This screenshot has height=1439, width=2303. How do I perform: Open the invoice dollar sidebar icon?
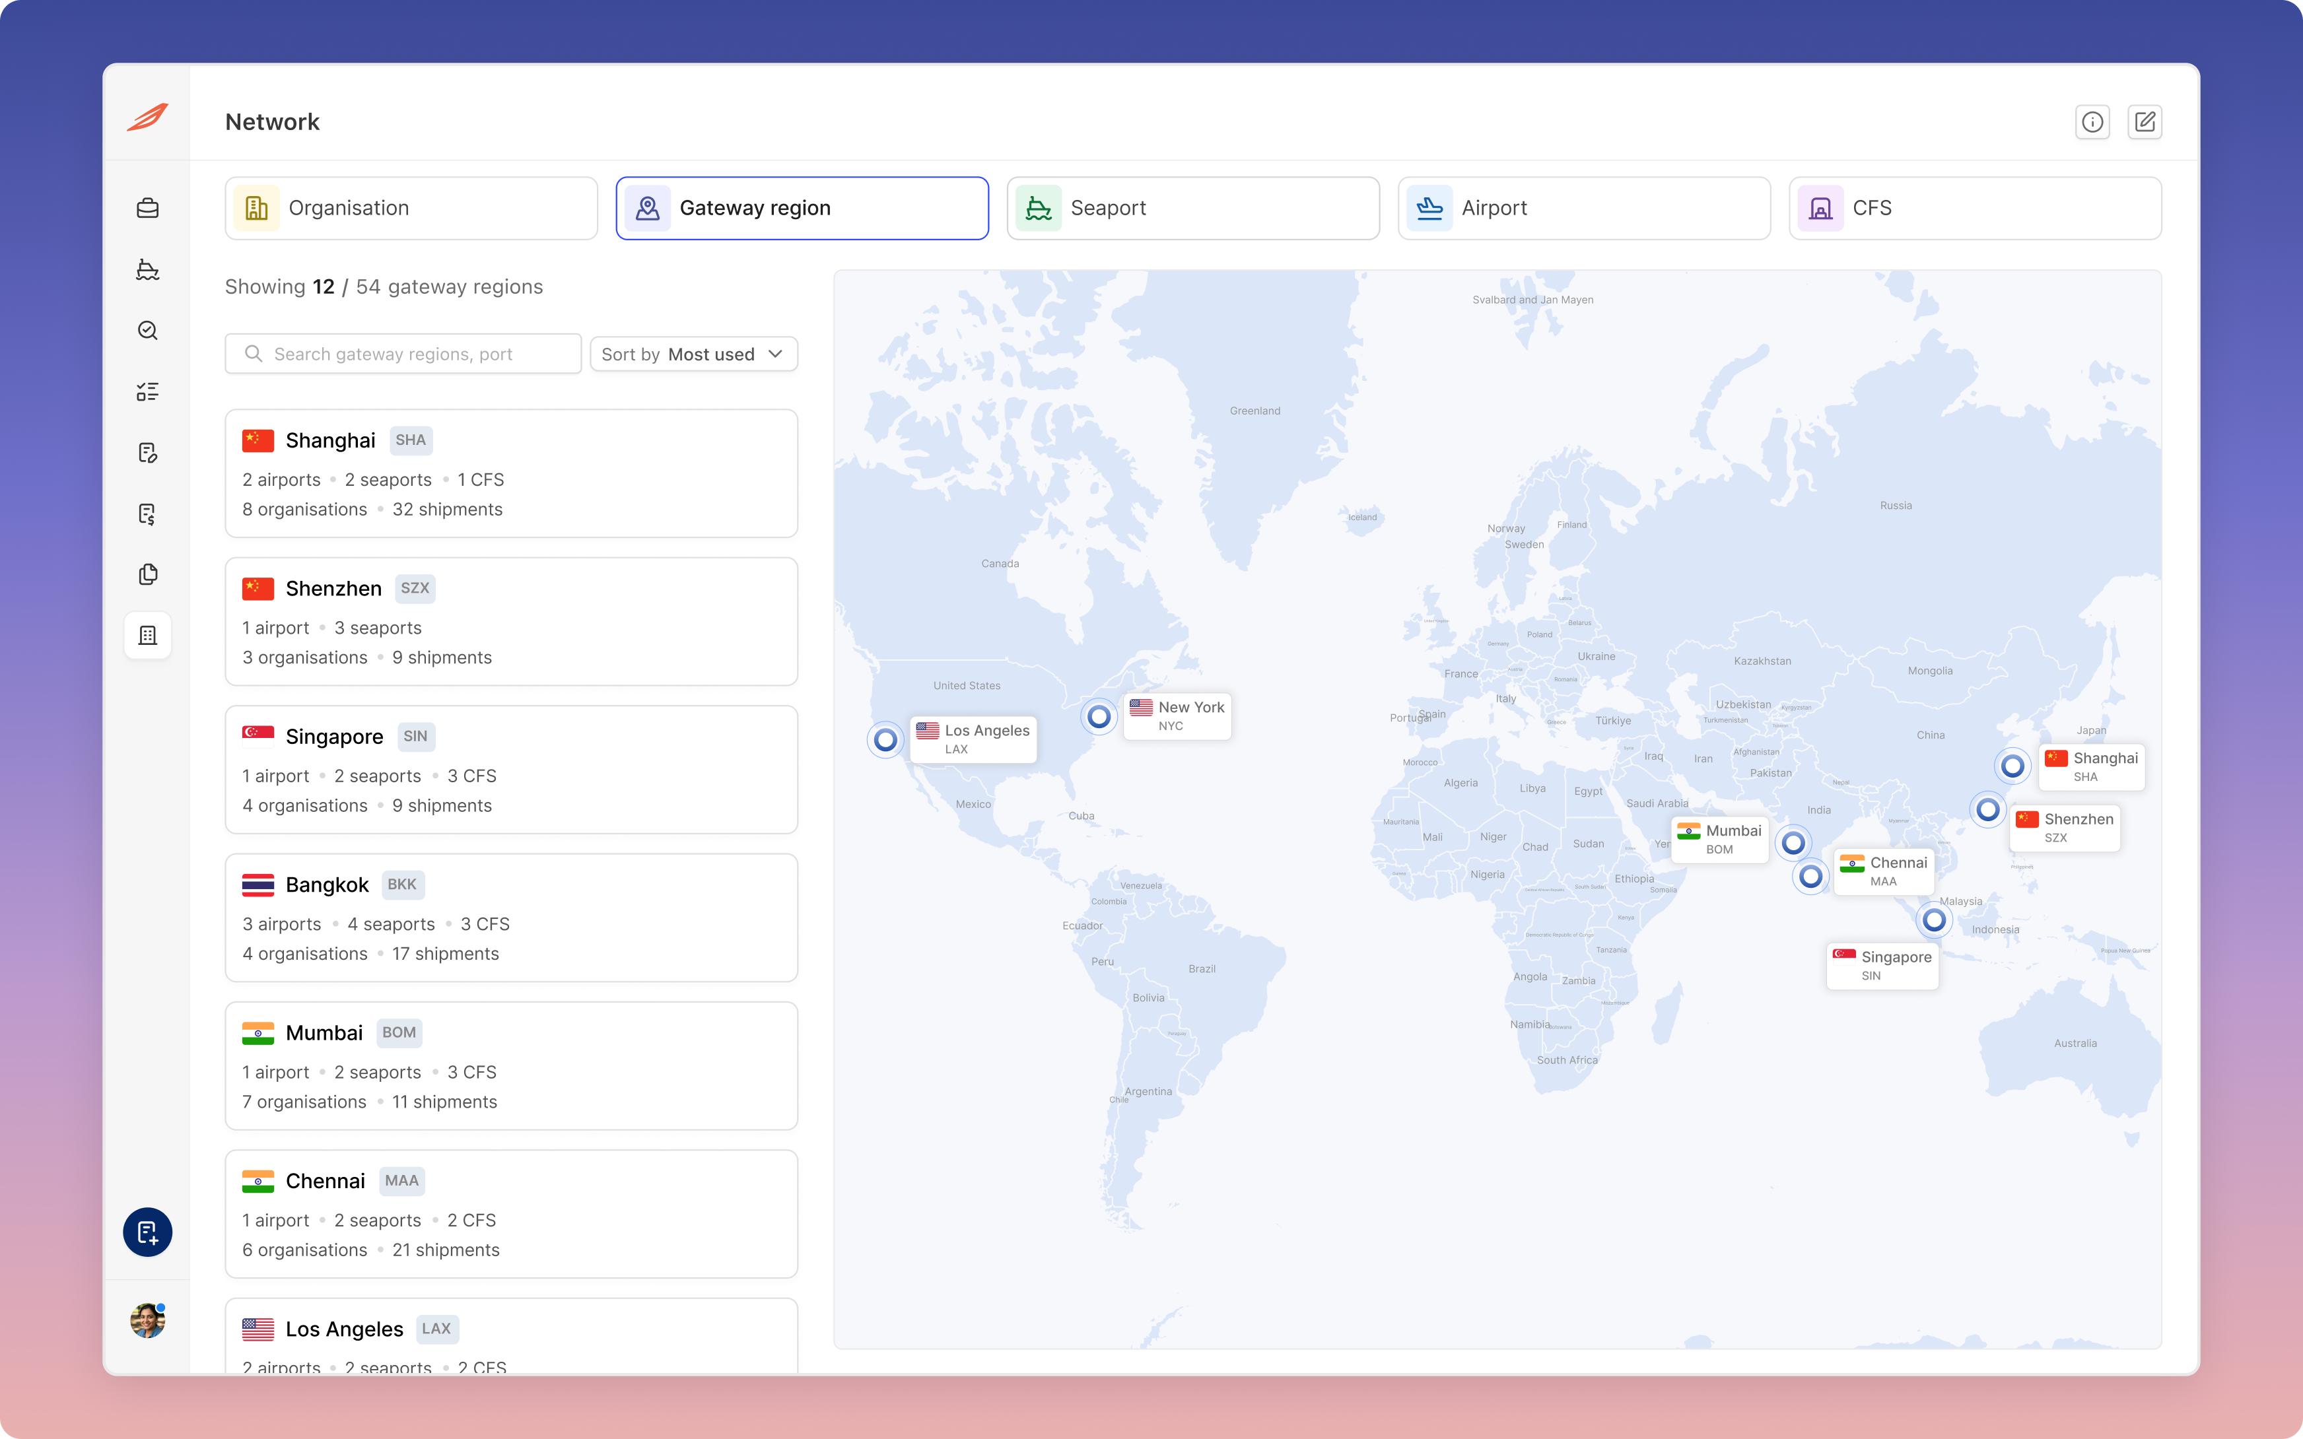(x=147, y=514)
